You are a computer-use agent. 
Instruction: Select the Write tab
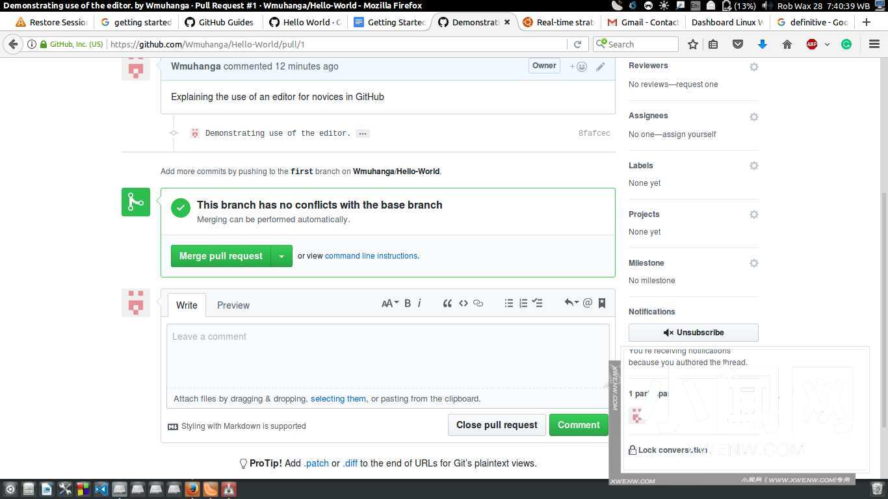tap(187, 305)
